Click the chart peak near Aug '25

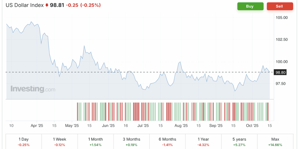[180, 62]
